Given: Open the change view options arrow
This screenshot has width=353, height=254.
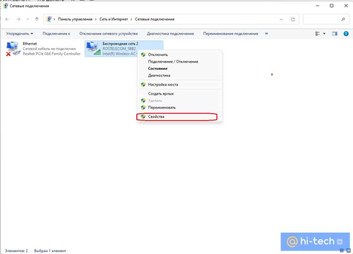Looking at the screenshot, I should 324,33.
